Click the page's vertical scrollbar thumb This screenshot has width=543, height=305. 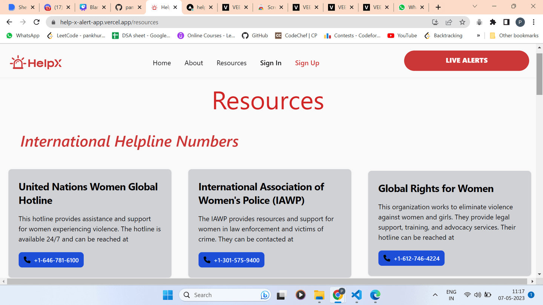pyautogui.click(x=540, y=74)
